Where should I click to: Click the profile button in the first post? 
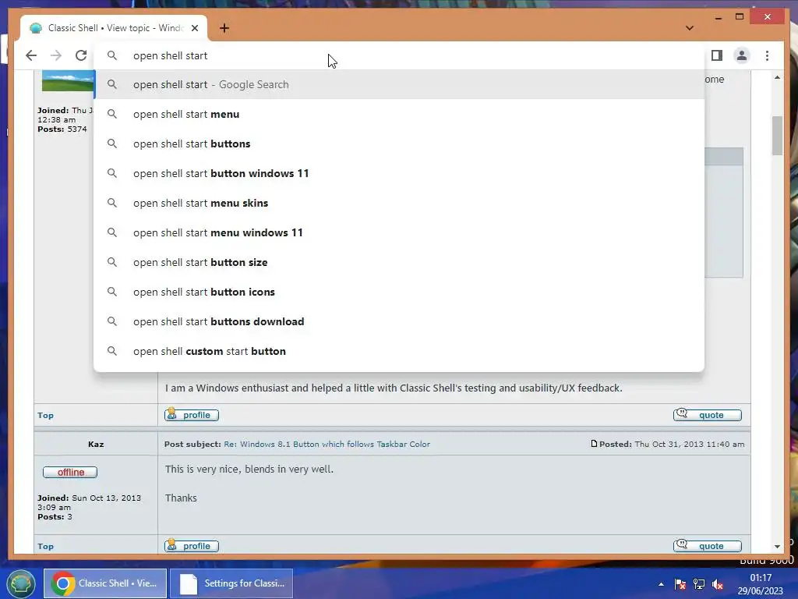point(192,415)
